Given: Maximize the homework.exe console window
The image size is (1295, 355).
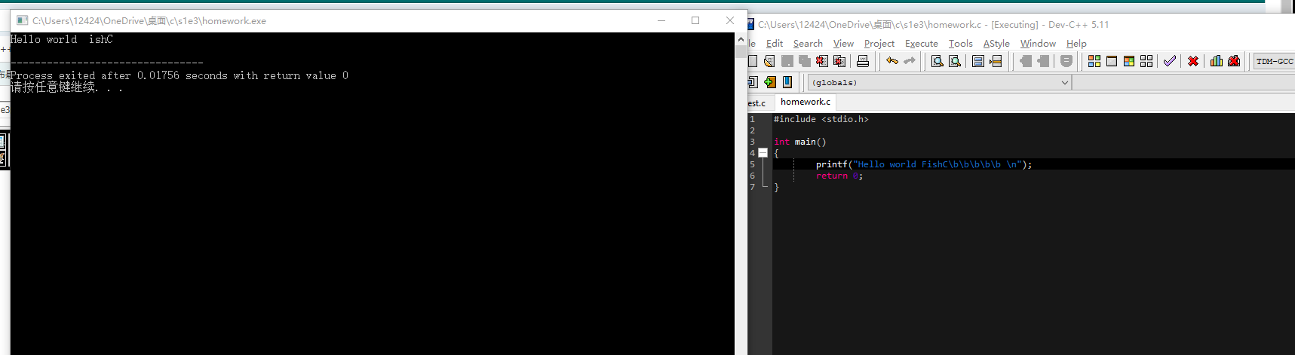Looking at the screenshot, I should [x=695, y=20].
